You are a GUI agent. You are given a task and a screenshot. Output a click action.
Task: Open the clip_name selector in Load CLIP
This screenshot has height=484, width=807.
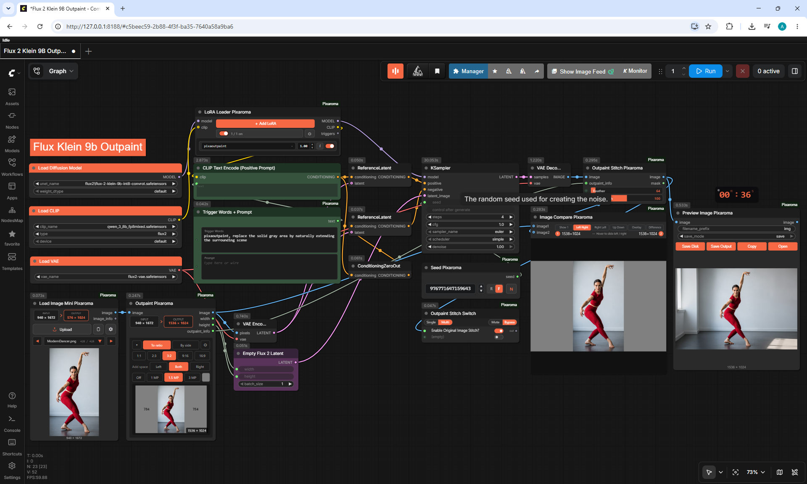click(105, 227)
